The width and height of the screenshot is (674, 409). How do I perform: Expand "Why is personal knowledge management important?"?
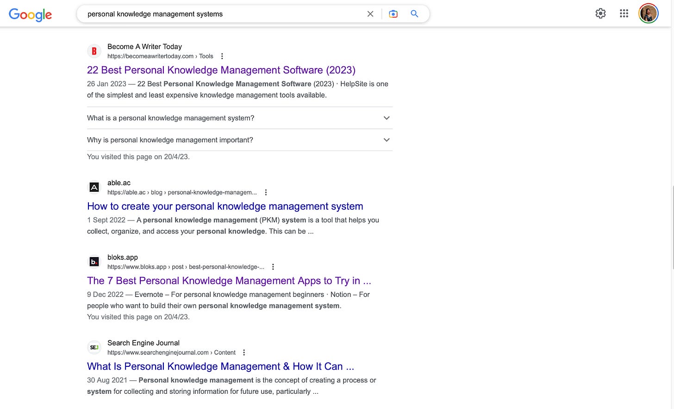240,140
